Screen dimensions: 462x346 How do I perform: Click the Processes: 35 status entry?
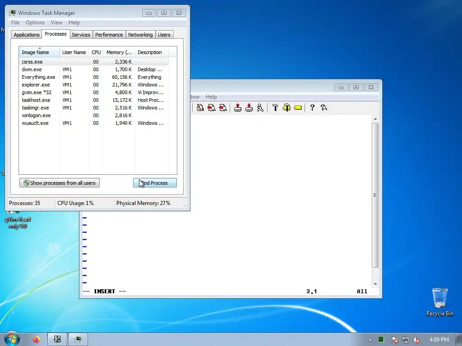coord(24,203)
